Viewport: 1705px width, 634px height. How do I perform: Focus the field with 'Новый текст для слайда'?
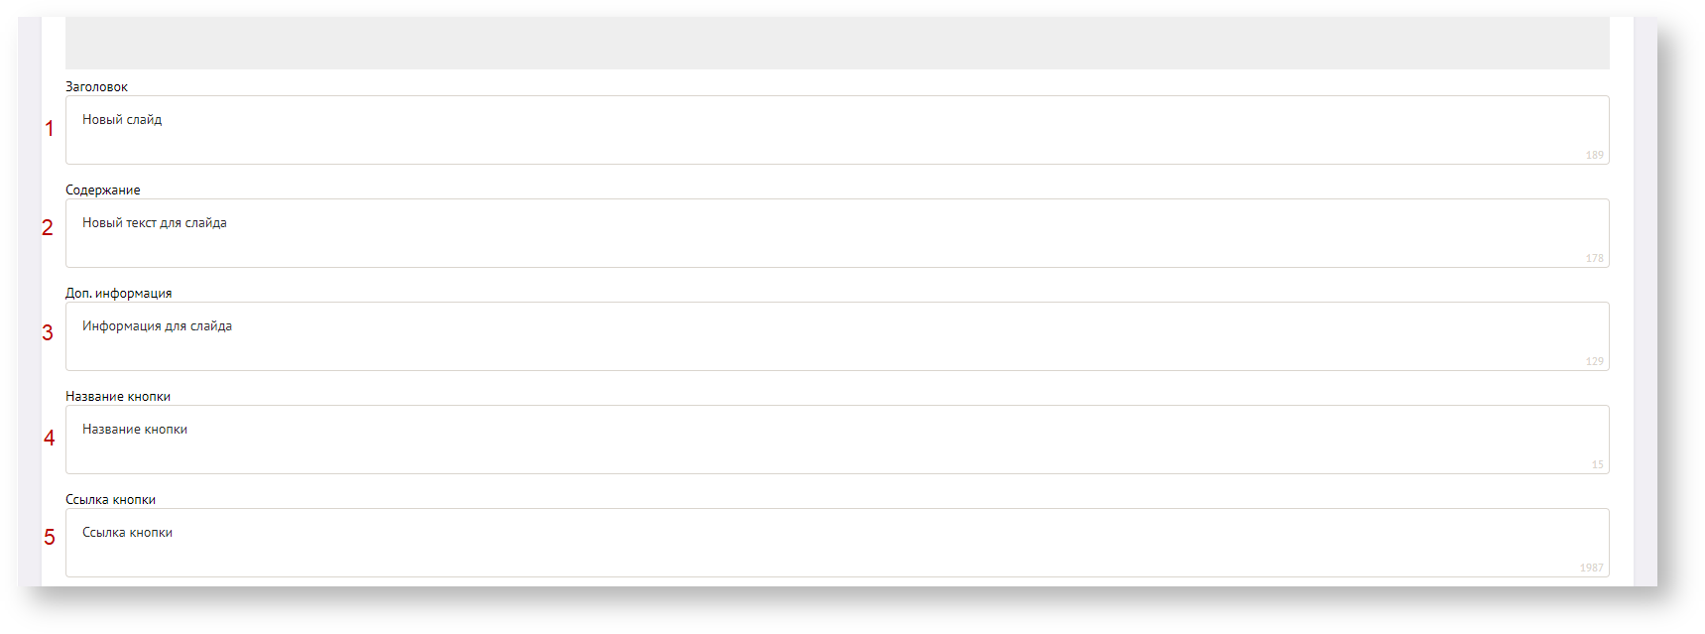(x=836, y=233)
